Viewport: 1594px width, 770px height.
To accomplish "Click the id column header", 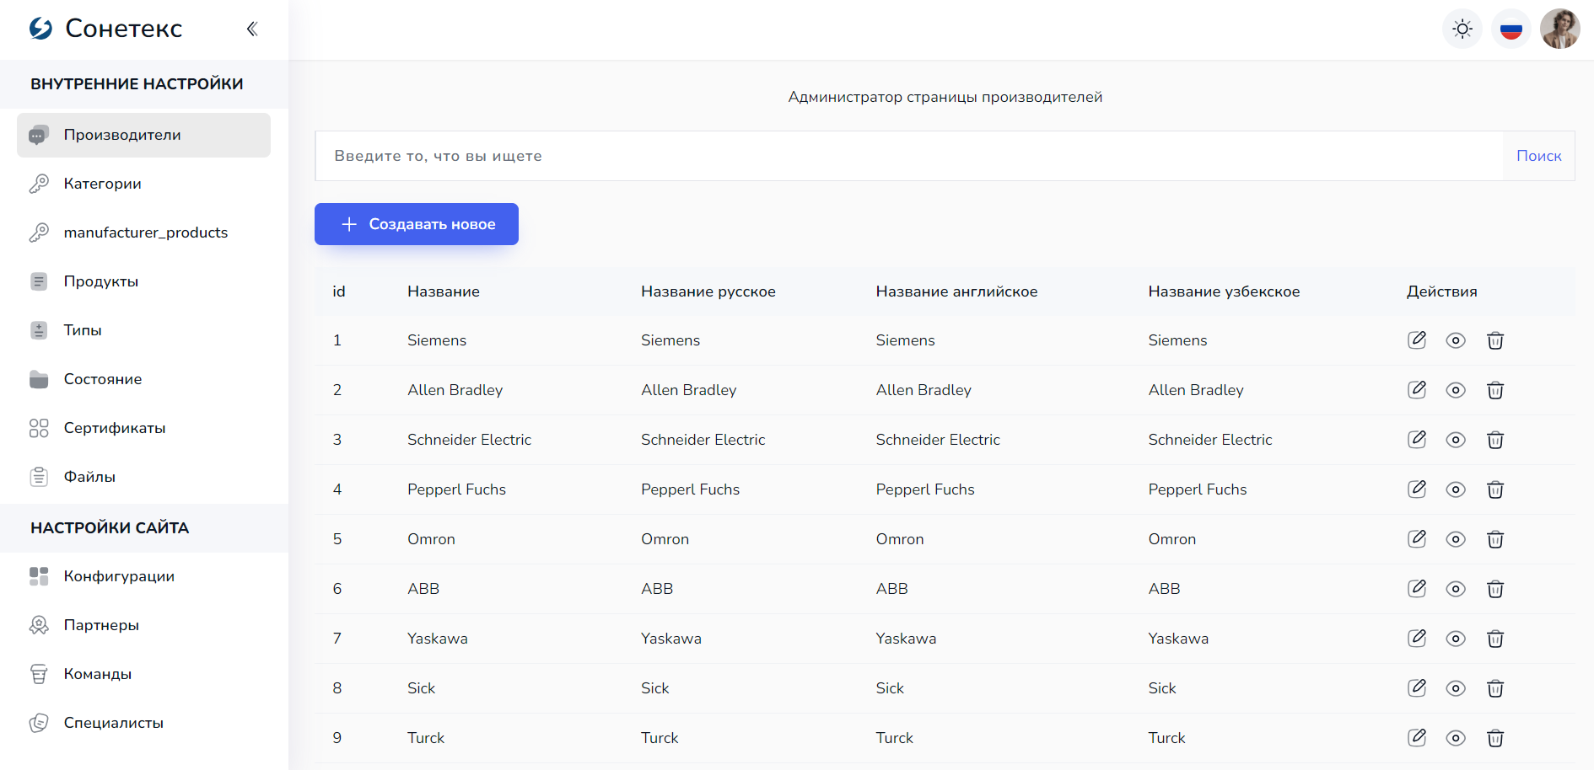I will pos(339,291).
